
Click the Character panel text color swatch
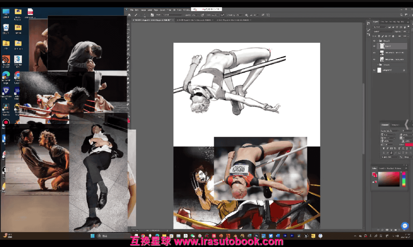pos(409,145)
